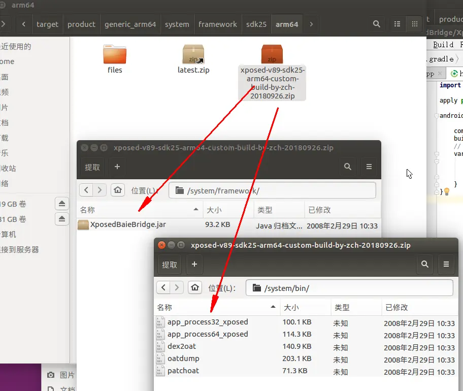Image resolution: width=463 pixels, height=391 pixels.
Task: Go back in the Files path bar
Action: click(24, 24)
